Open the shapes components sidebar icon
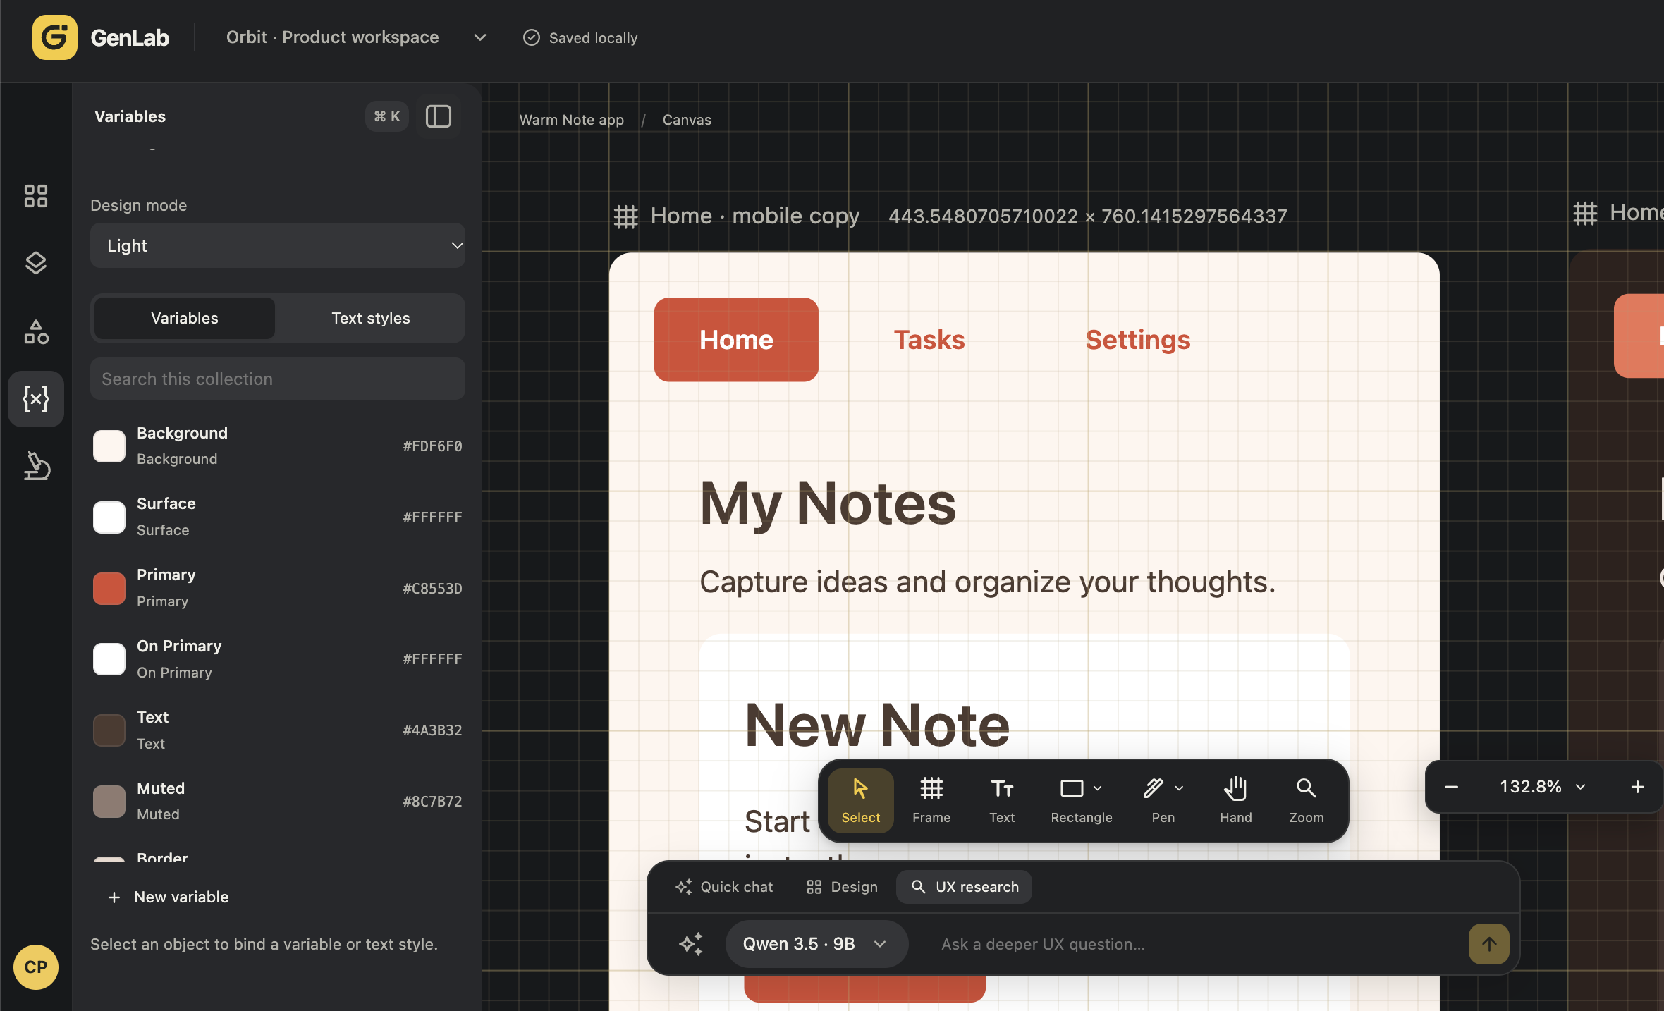 [36, 331]
